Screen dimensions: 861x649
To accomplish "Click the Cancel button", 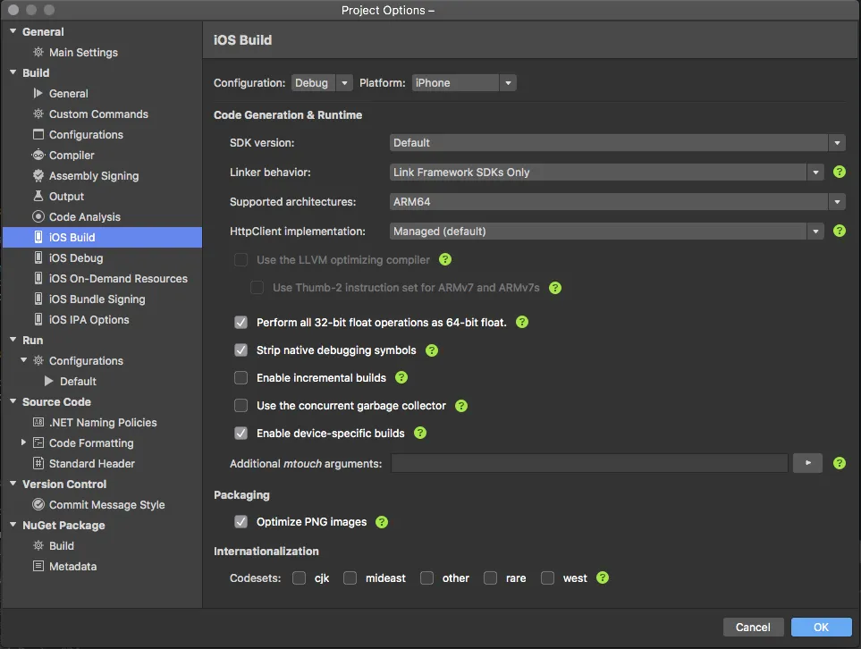I will click(753, 628).
